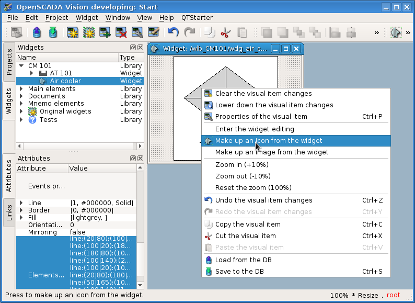Float the Widgets dock panel
The image size is (415, 303).
133,48
